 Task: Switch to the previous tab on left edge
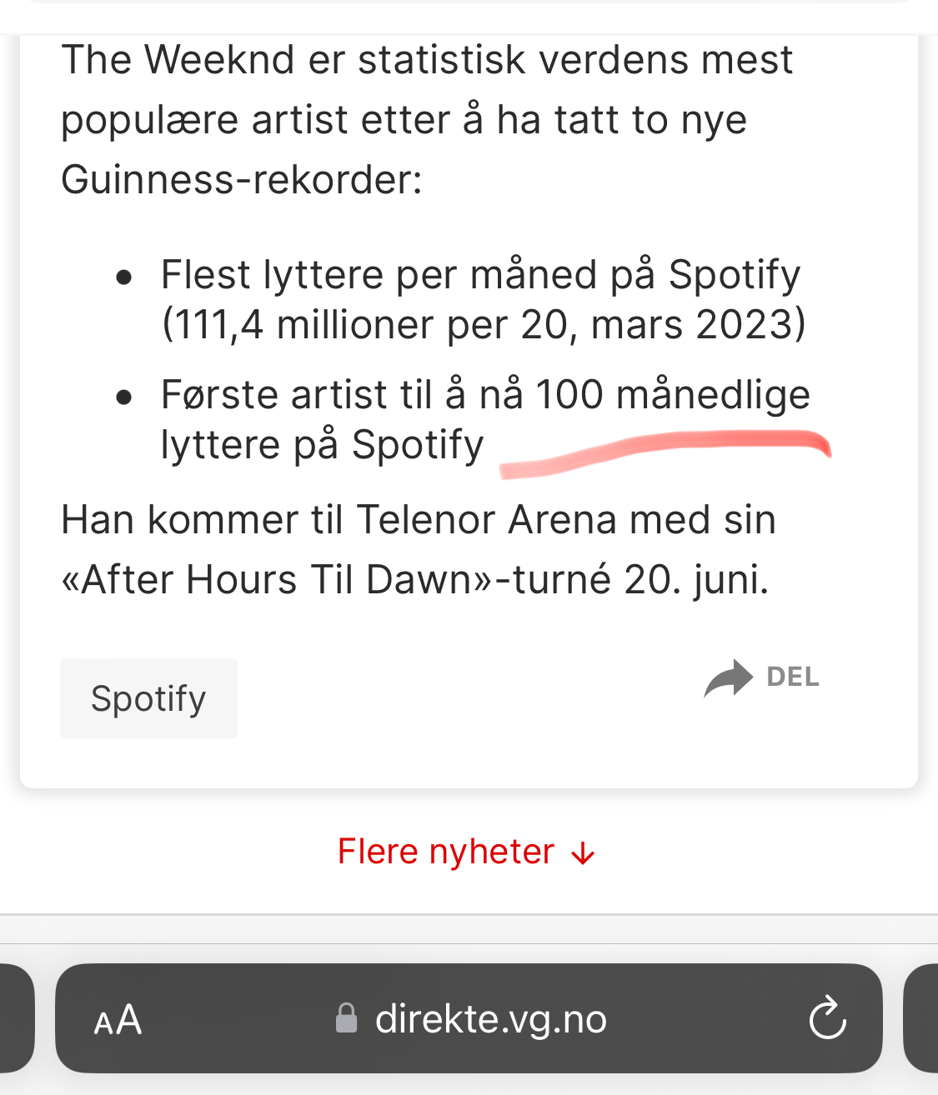pyautogui.click(x=17, y=1018)
